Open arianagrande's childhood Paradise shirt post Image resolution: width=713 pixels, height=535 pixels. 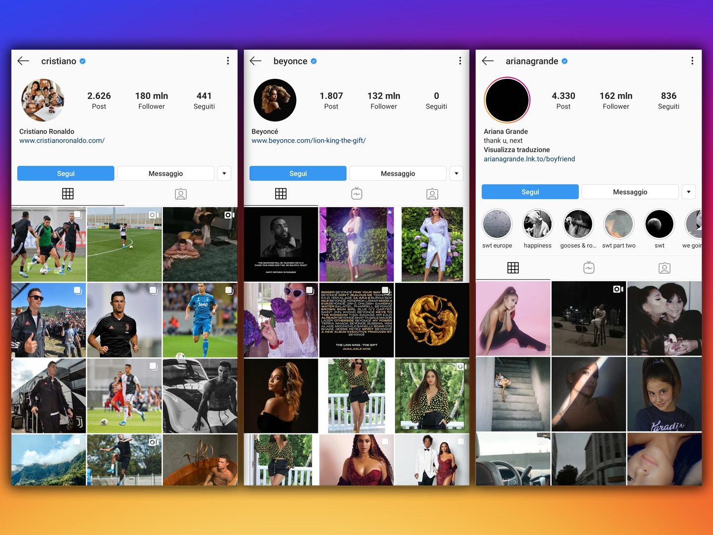[x=664, y=394]
